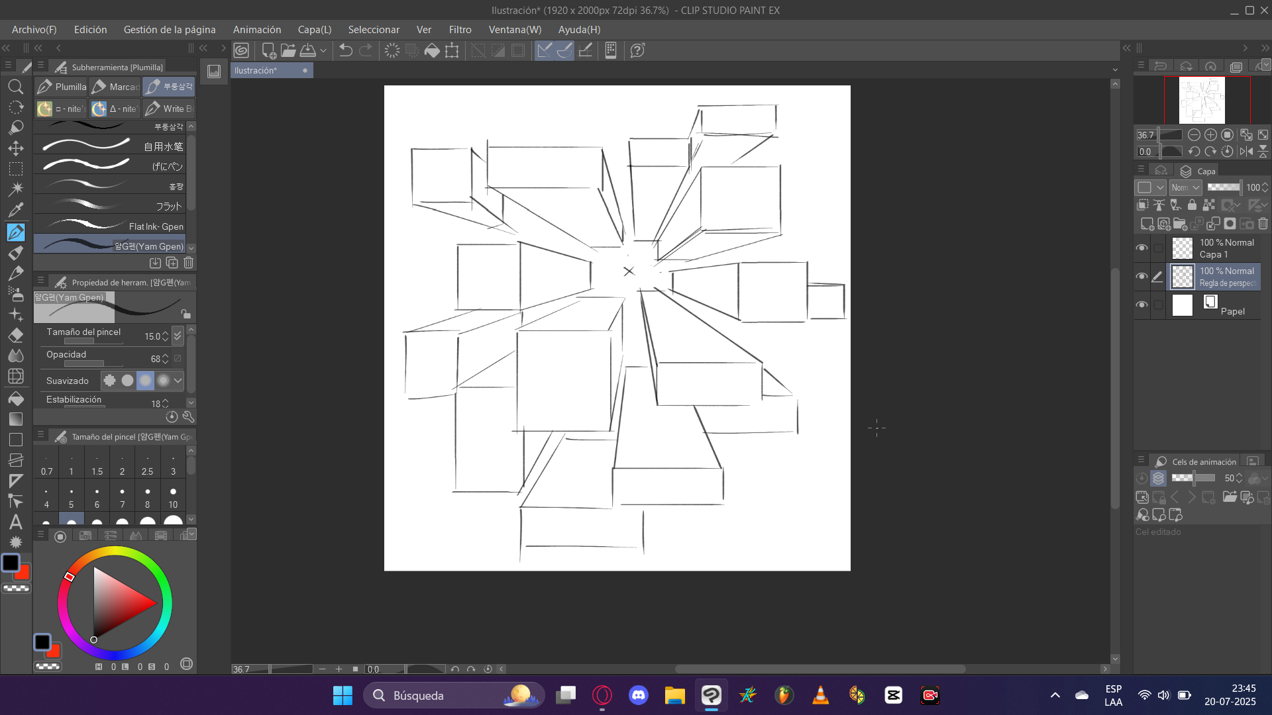Click the Flip horizontal icon in Navigator
This screenshot has height=715, width=1272.
click(1246, 151)
